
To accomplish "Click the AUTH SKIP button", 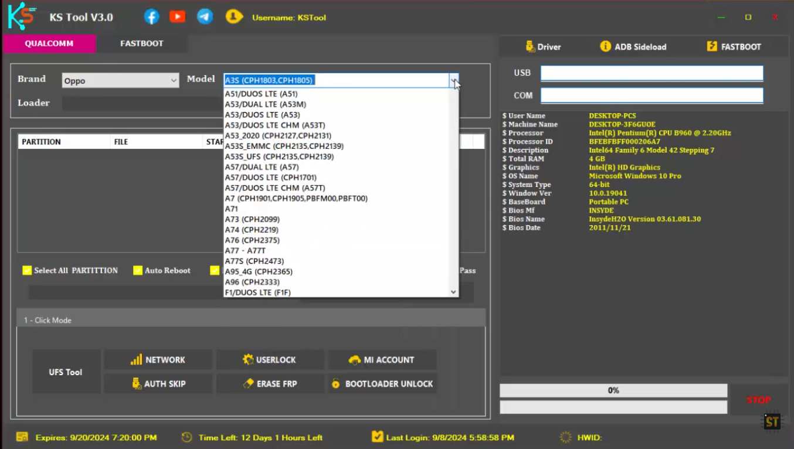I will point(158,384).
